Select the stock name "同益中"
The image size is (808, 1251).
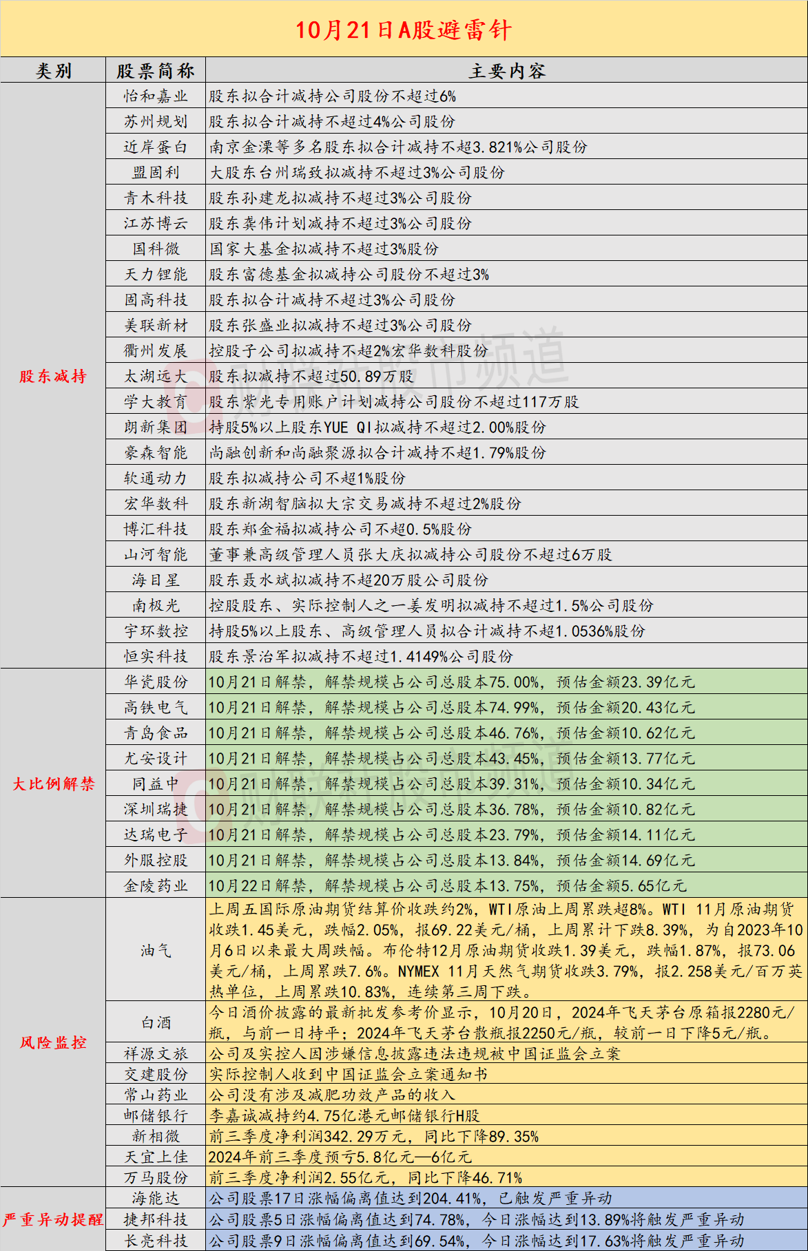tap(156, 784)
